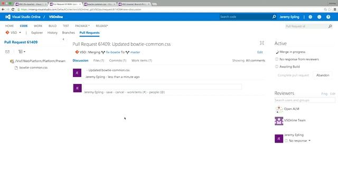Open the help question mark icon

coord(328,17)
